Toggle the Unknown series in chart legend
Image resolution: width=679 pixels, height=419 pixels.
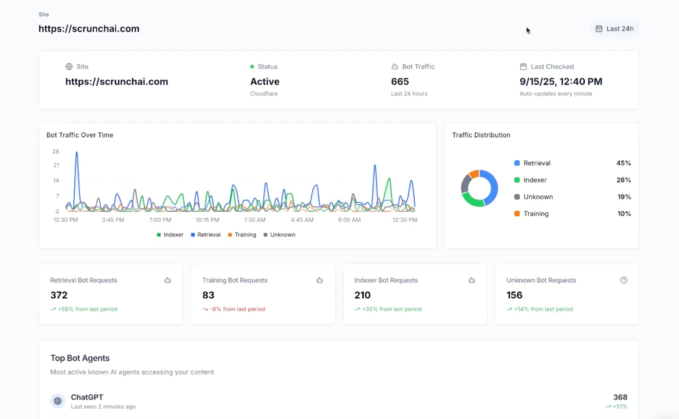click(279, 235)
